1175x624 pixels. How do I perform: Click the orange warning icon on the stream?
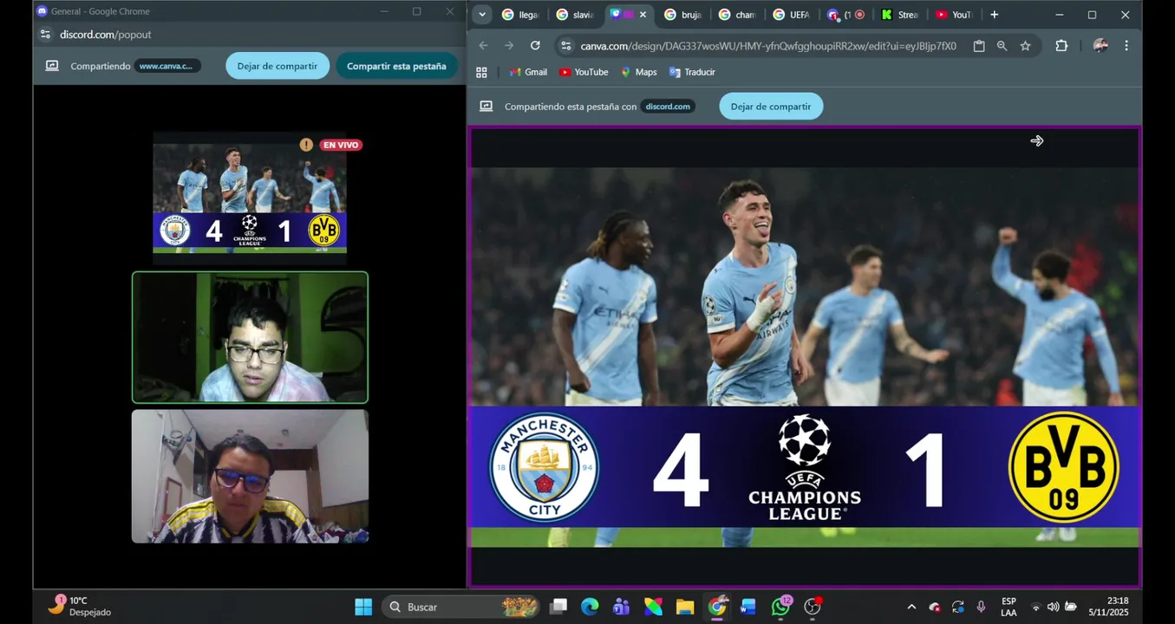(306, 145)
